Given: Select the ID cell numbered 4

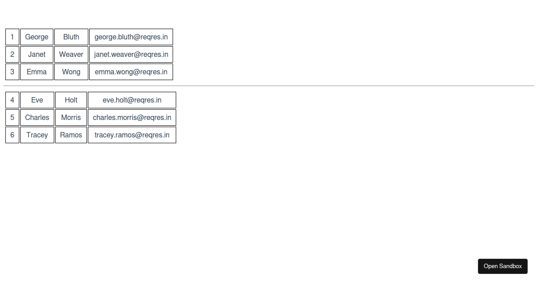Looking at the screenshot, I should pyautogui.click(x=12, y=100).
